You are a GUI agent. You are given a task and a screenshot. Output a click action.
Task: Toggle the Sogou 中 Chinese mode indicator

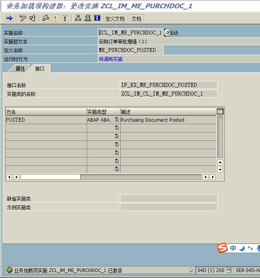click(233, 248)
